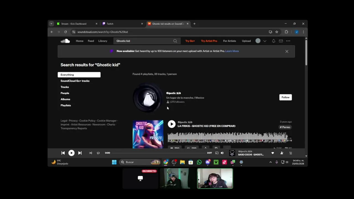Image resolution: width=354 pixels, height=199 pixels.
Task: Like the currently playing SAXO COCHI track
Action: (273, 153)
